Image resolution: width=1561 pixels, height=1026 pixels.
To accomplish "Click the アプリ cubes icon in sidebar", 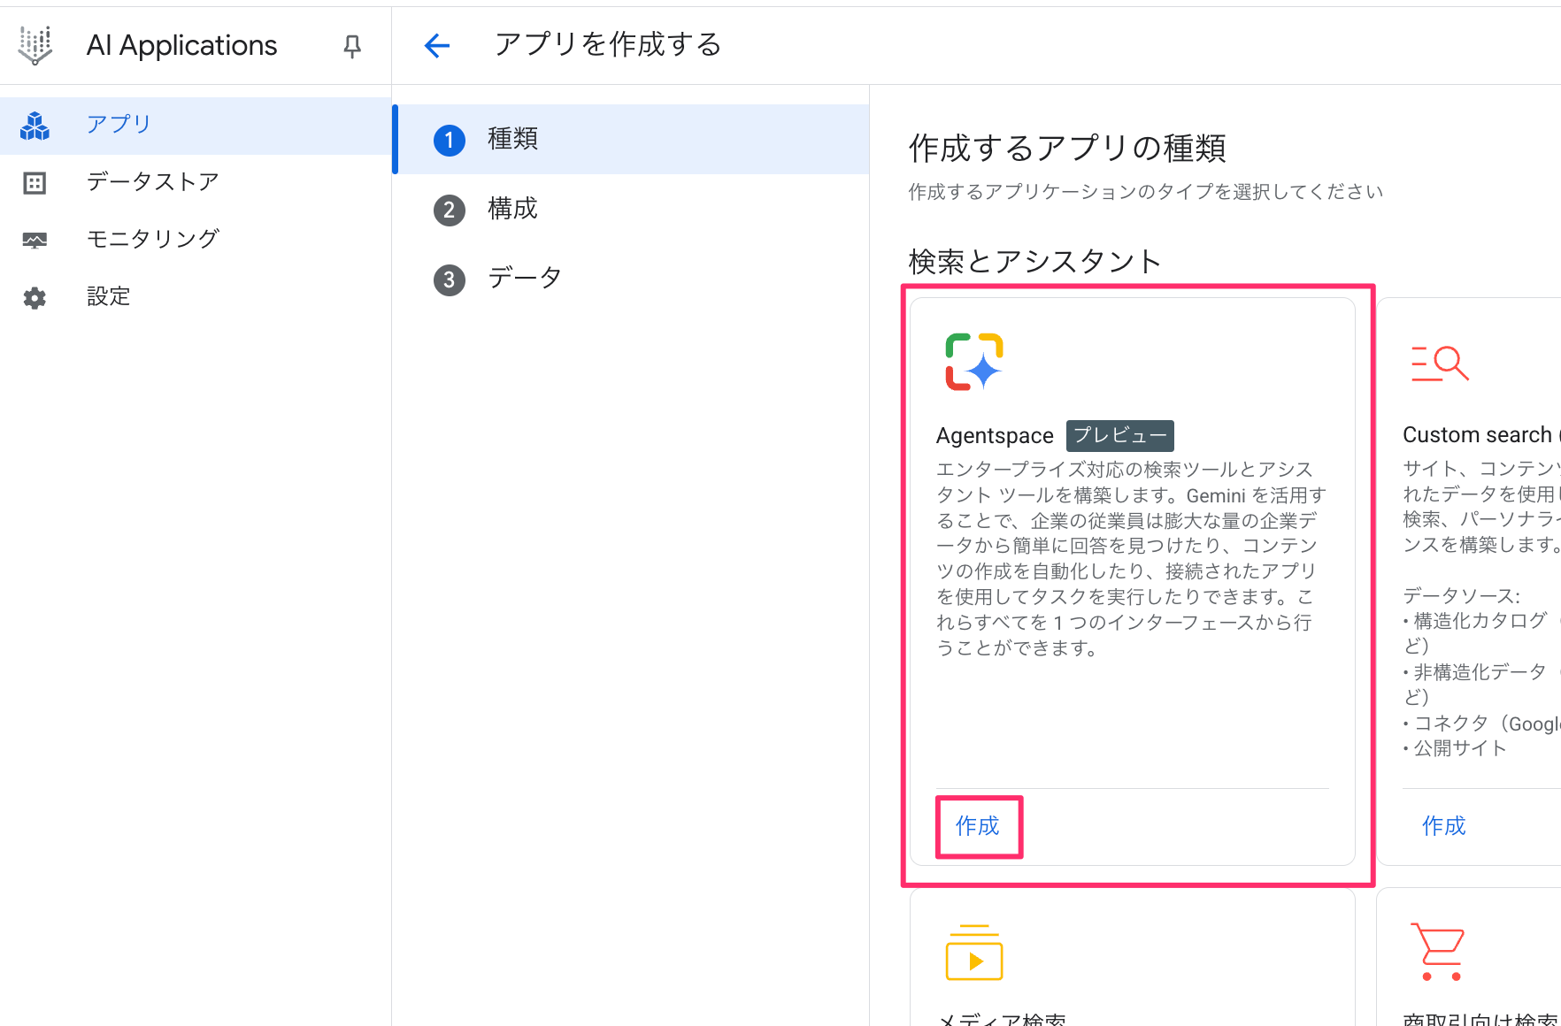I will click(35, 126).
